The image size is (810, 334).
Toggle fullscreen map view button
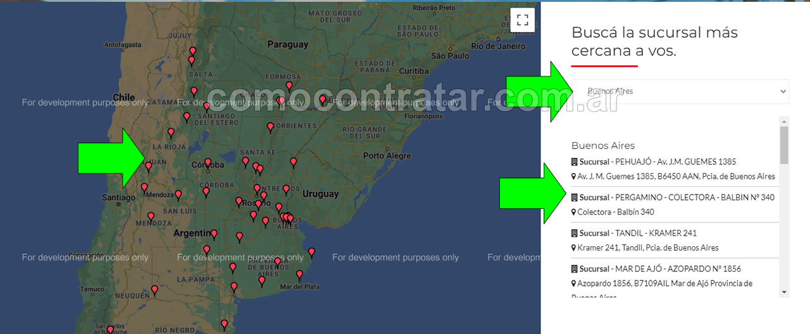(522, 20)
